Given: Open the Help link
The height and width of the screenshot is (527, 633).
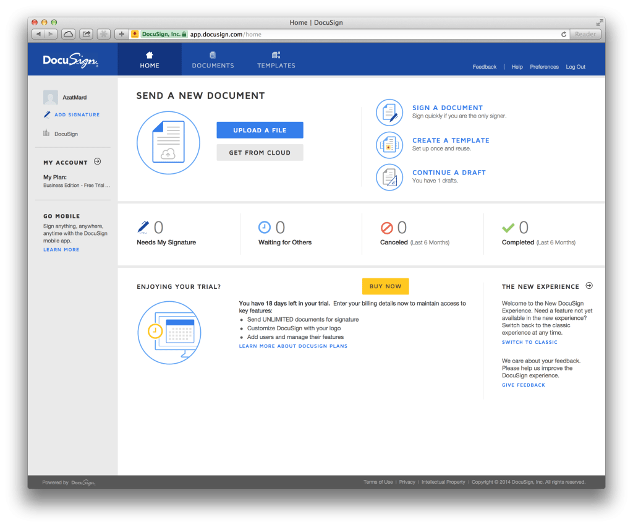Looking at the screenshot, I should [x=517, y=67].
